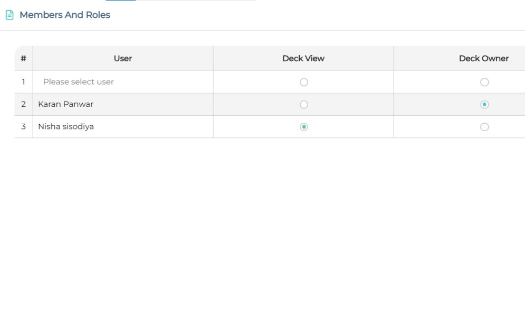Click Nisha sisodiya's selected Deck View radio
The image size is (525, 309).
click(x=303, y=127)
